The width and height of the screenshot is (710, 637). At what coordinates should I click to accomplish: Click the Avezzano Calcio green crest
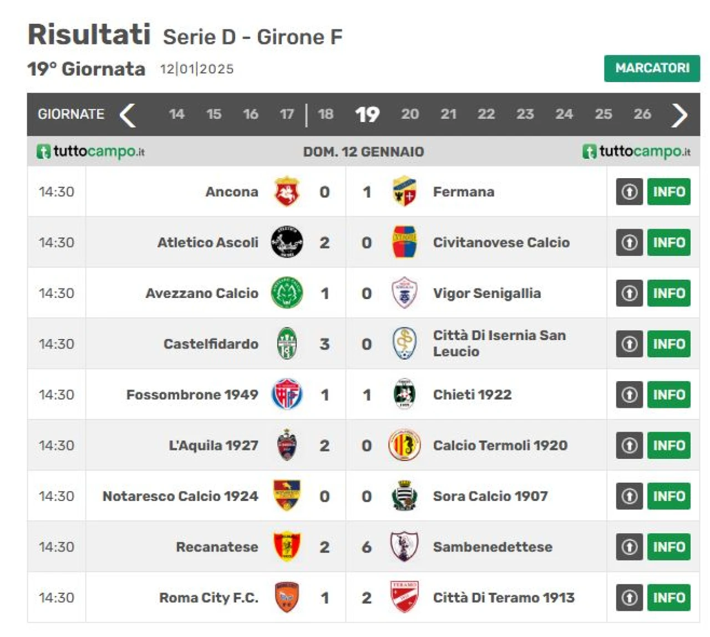tap(287, 293)
